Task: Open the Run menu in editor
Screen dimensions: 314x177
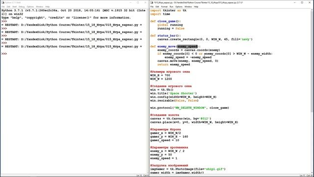Action: coord(171,6)
